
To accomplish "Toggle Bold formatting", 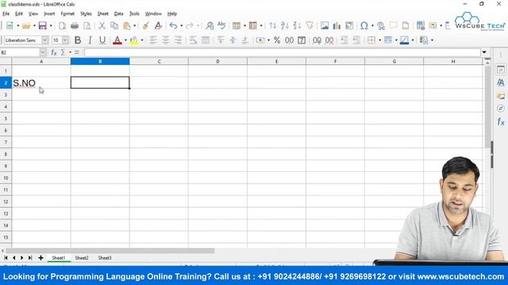I will tap(78, 40).
